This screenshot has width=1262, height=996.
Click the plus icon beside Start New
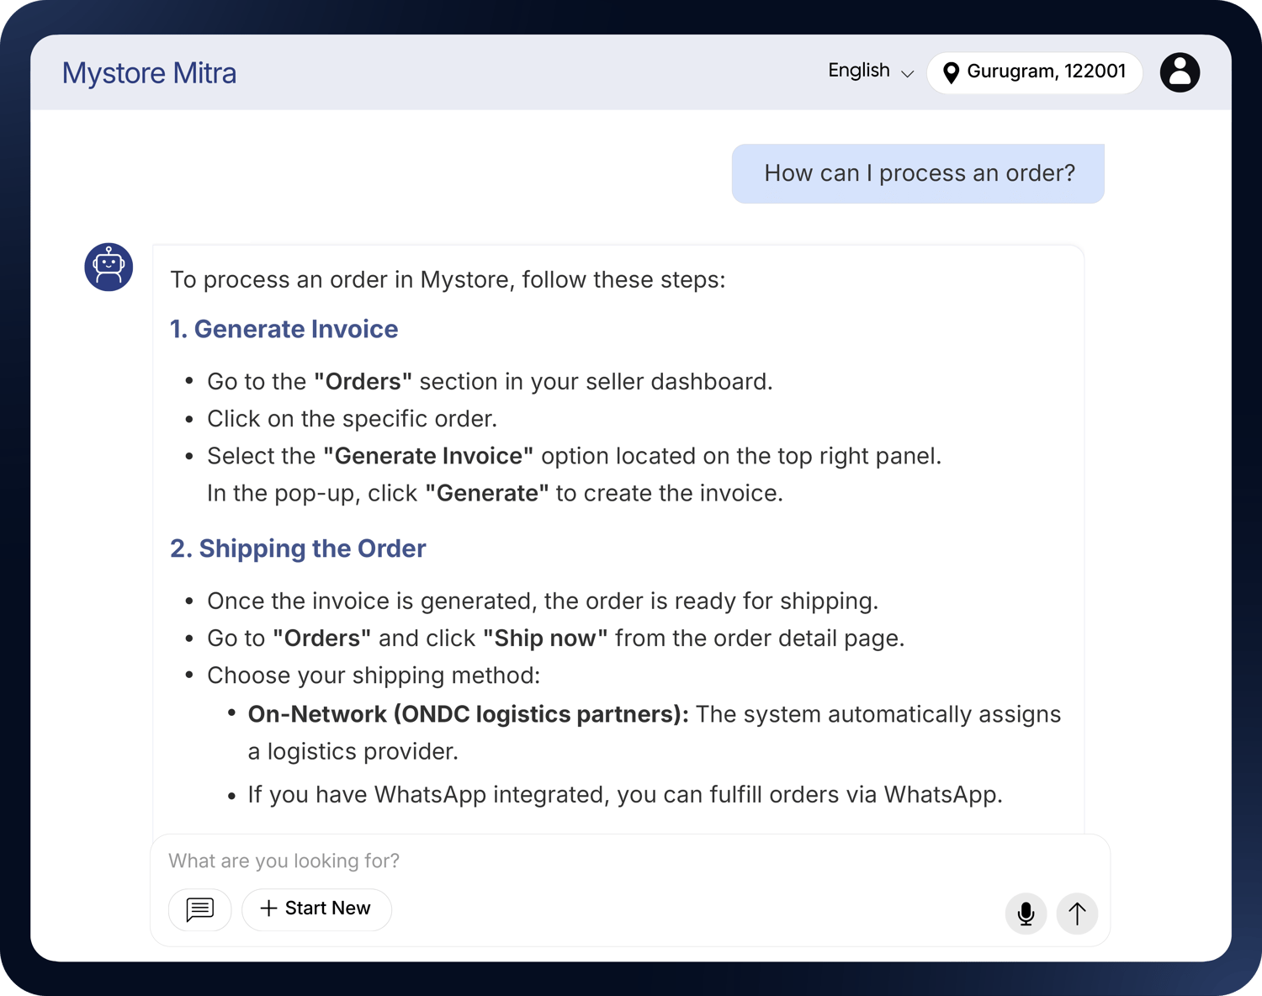click(x=268, y=909)
